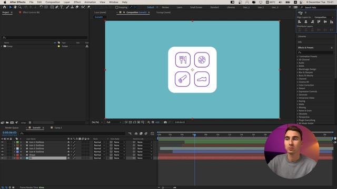Open the Effect menu
The width and height of the screenshot is (337, 189).
(77, 2)
